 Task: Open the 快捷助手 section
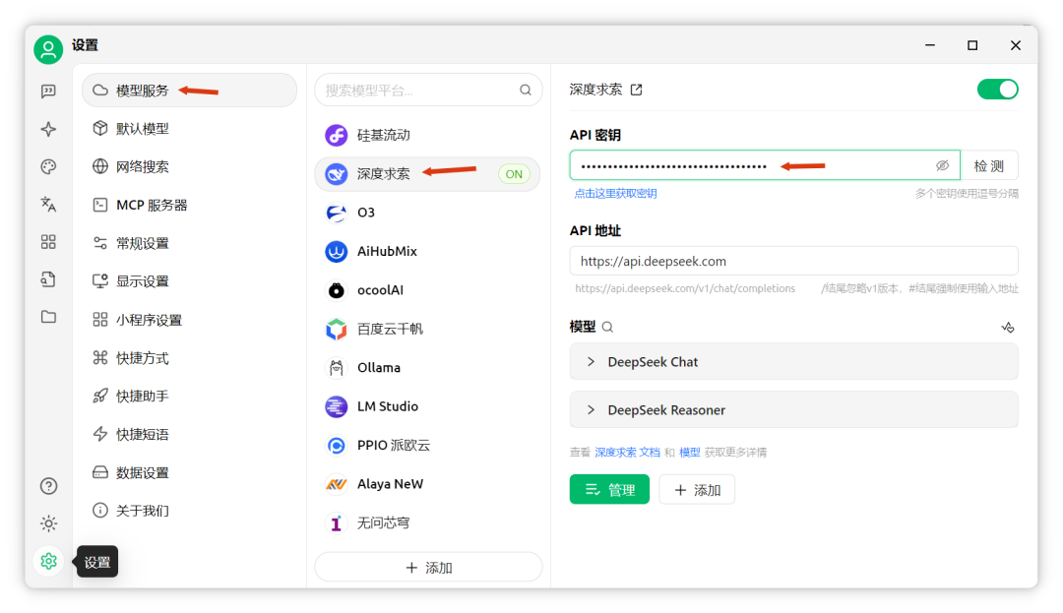pyautogui.click(x=189, y=397)
